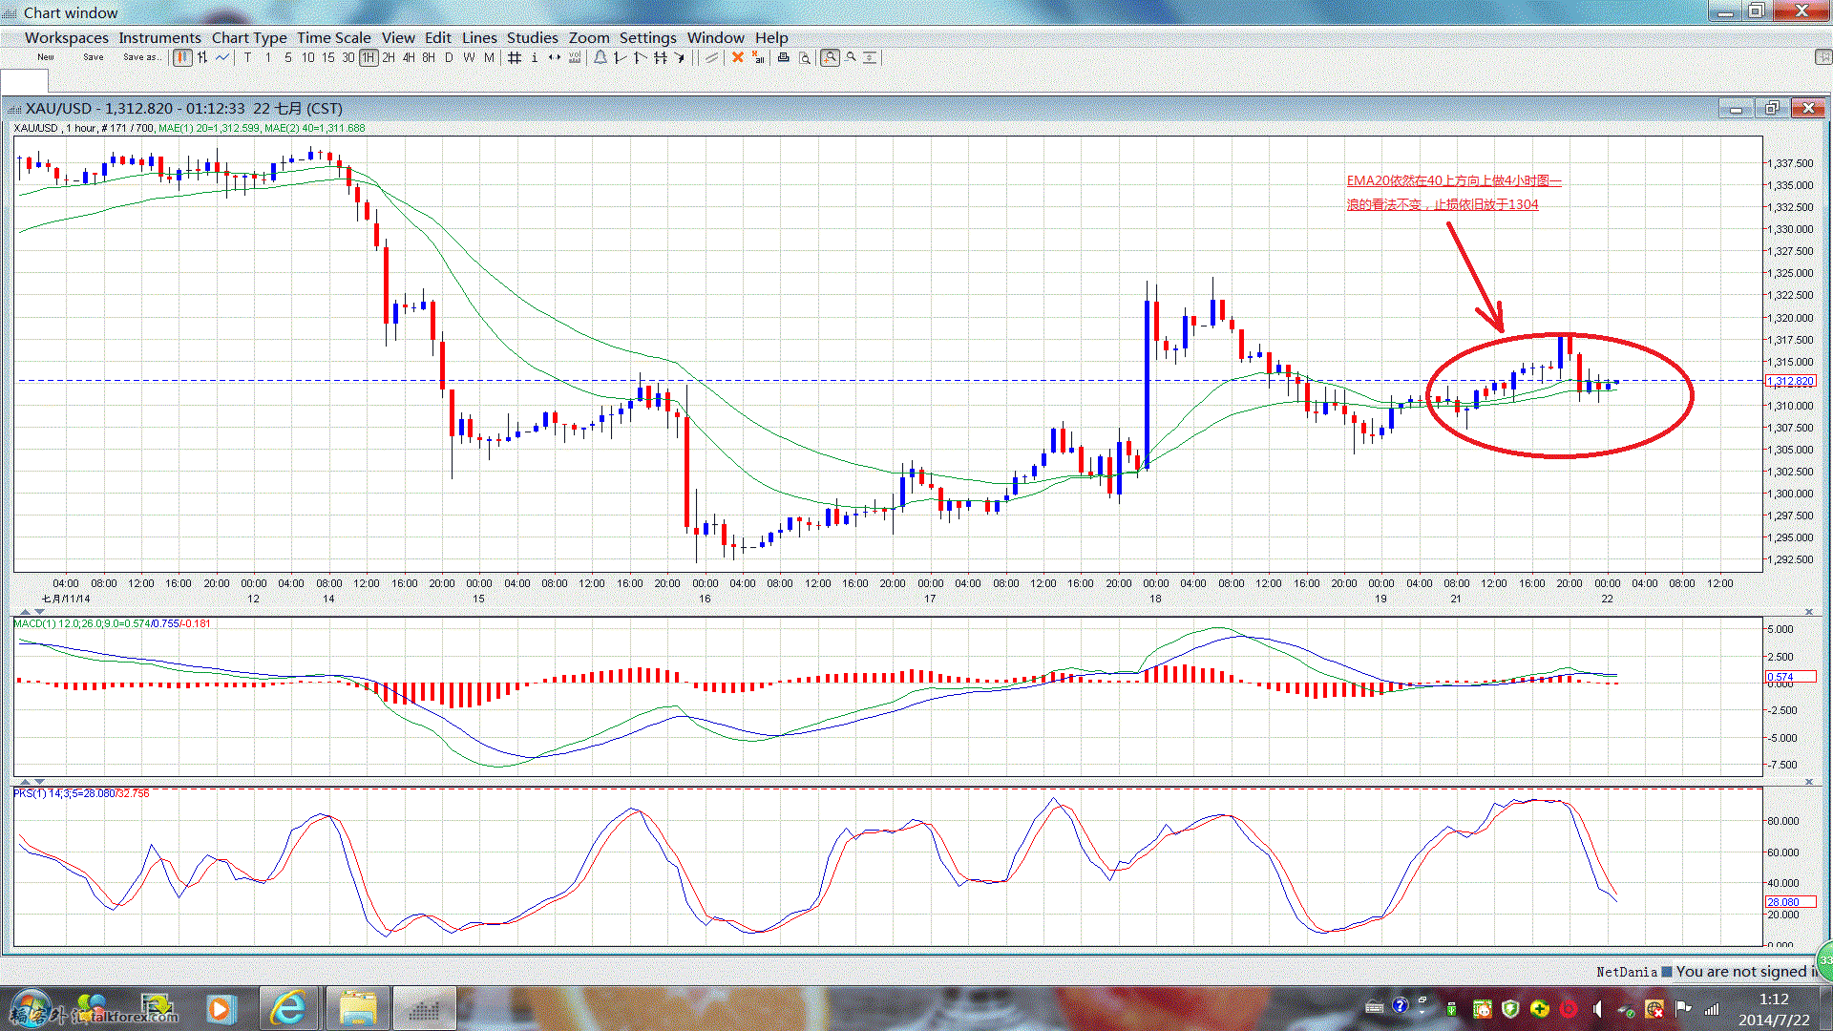Click the Save as toolbar button
Screen dimensions: 1833x1031
point(142,57)
